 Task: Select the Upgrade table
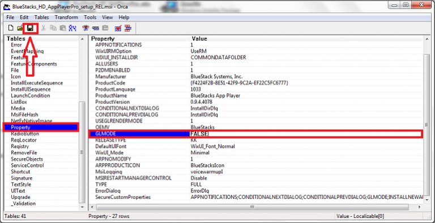pyautogui.click(x=20, y=197)
